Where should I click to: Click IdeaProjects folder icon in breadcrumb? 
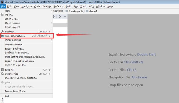67,11
